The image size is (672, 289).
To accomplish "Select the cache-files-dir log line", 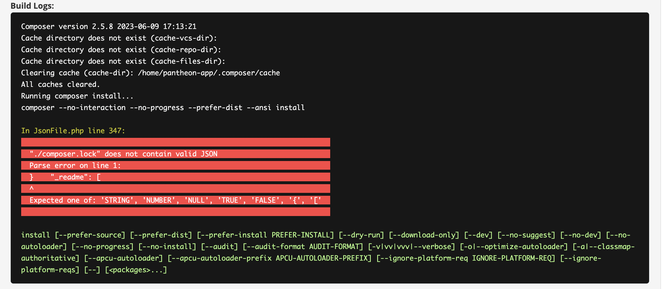I will tap(123, 61).
